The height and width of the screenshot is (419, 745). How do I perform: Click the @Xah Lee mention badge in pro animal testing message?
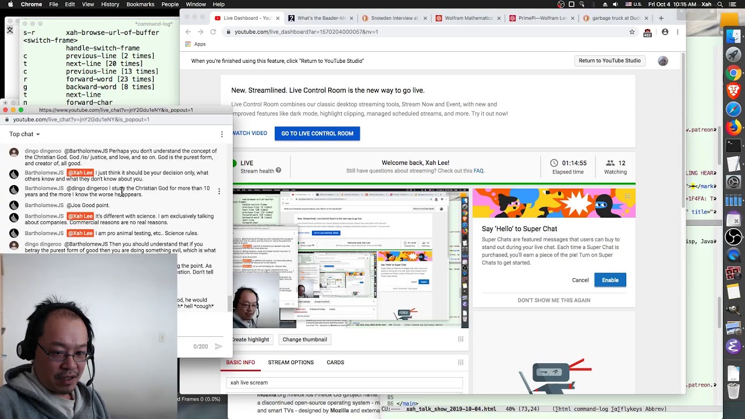tap(80, 233)
